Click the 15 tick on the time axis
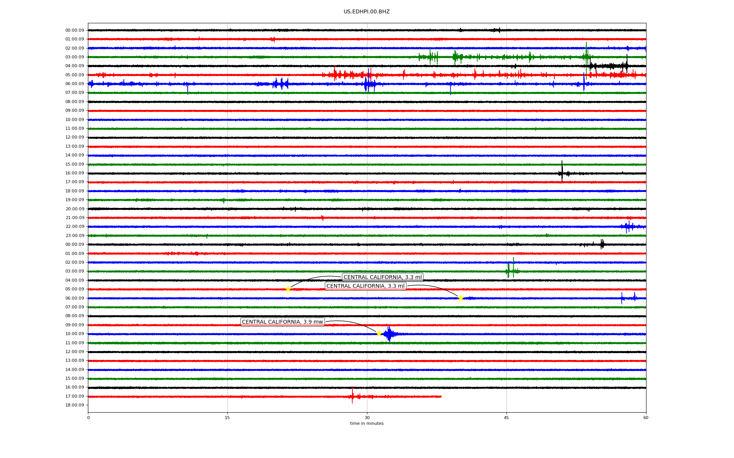This screenshot has height=458, width=734. pos(227,418)
